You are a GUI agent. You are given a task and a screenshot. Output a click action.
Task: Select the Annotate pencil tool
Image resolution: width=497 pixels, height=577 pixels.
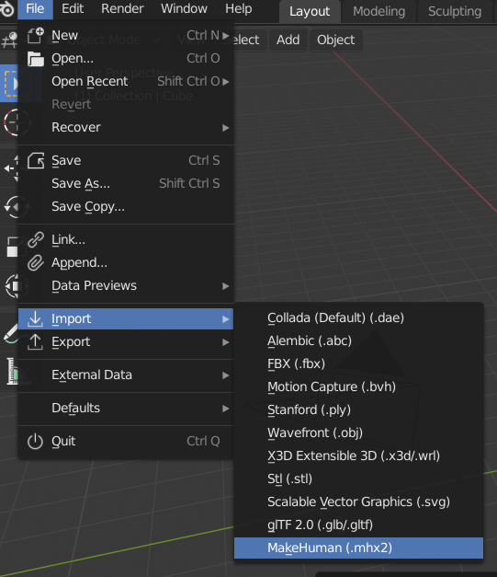pos(9,333)
